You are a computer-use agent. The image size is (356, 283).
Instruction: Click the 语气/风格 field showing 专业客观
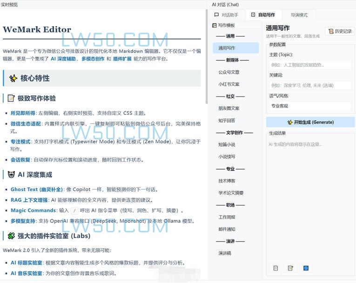pos(310,106)
